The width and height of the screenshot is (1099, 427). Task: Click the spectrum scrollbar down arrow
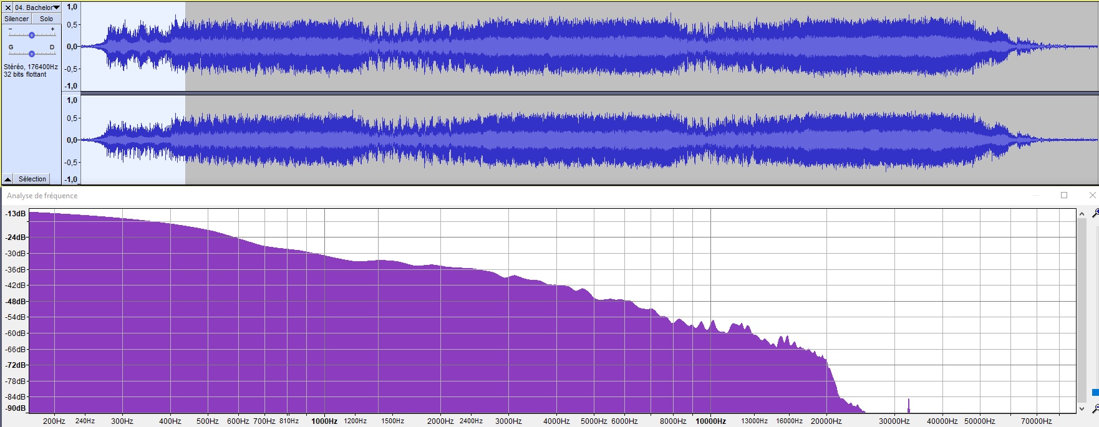click(x=1082, y=409)
